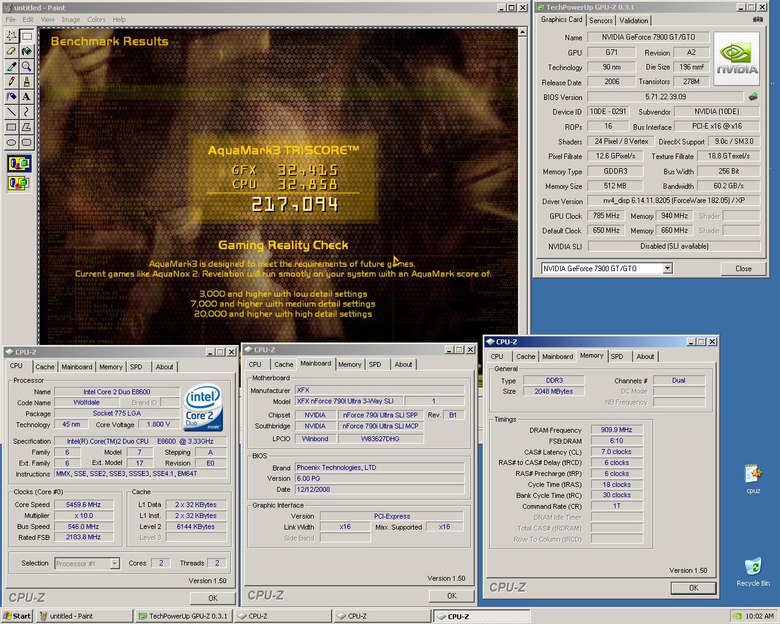The width and height of the screenshot is (780, 624).
Task: Select the Rounded Rectangle tool
Action: [26, 142]
